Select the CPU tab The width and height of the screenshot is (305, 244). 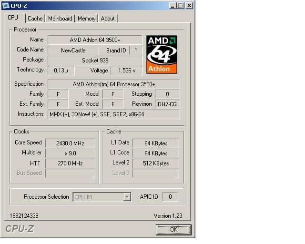(x=13, y=18)
